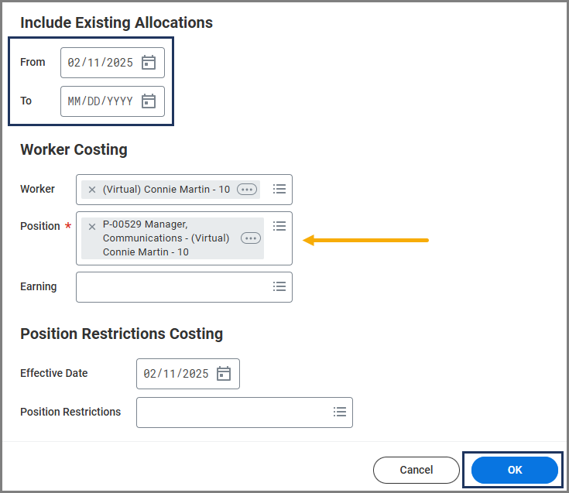Image resolution: width=569 pixels, height=493 pixels.
Task: Open the Position prompt list icon
Action: [x=279, y=226]
